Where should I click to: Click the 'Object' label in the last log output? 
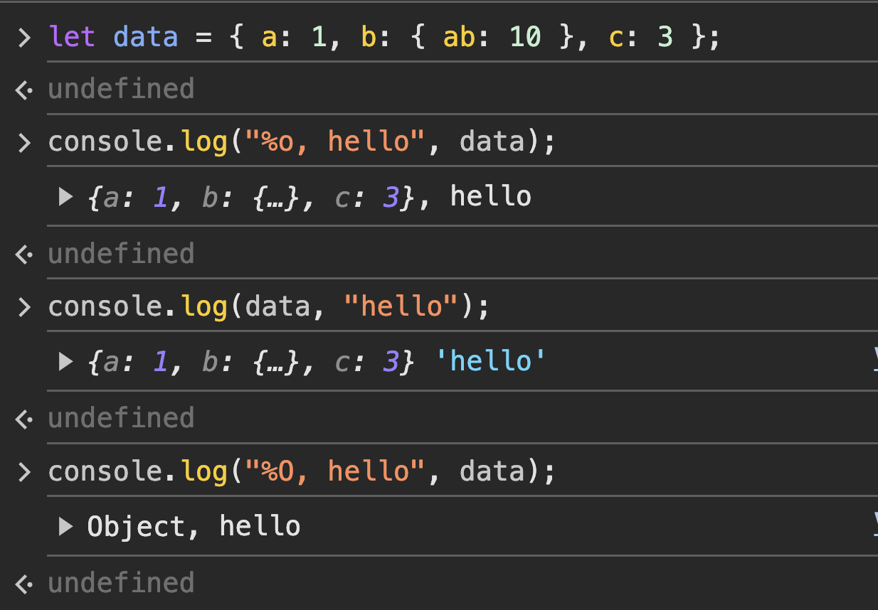(137, 526)
